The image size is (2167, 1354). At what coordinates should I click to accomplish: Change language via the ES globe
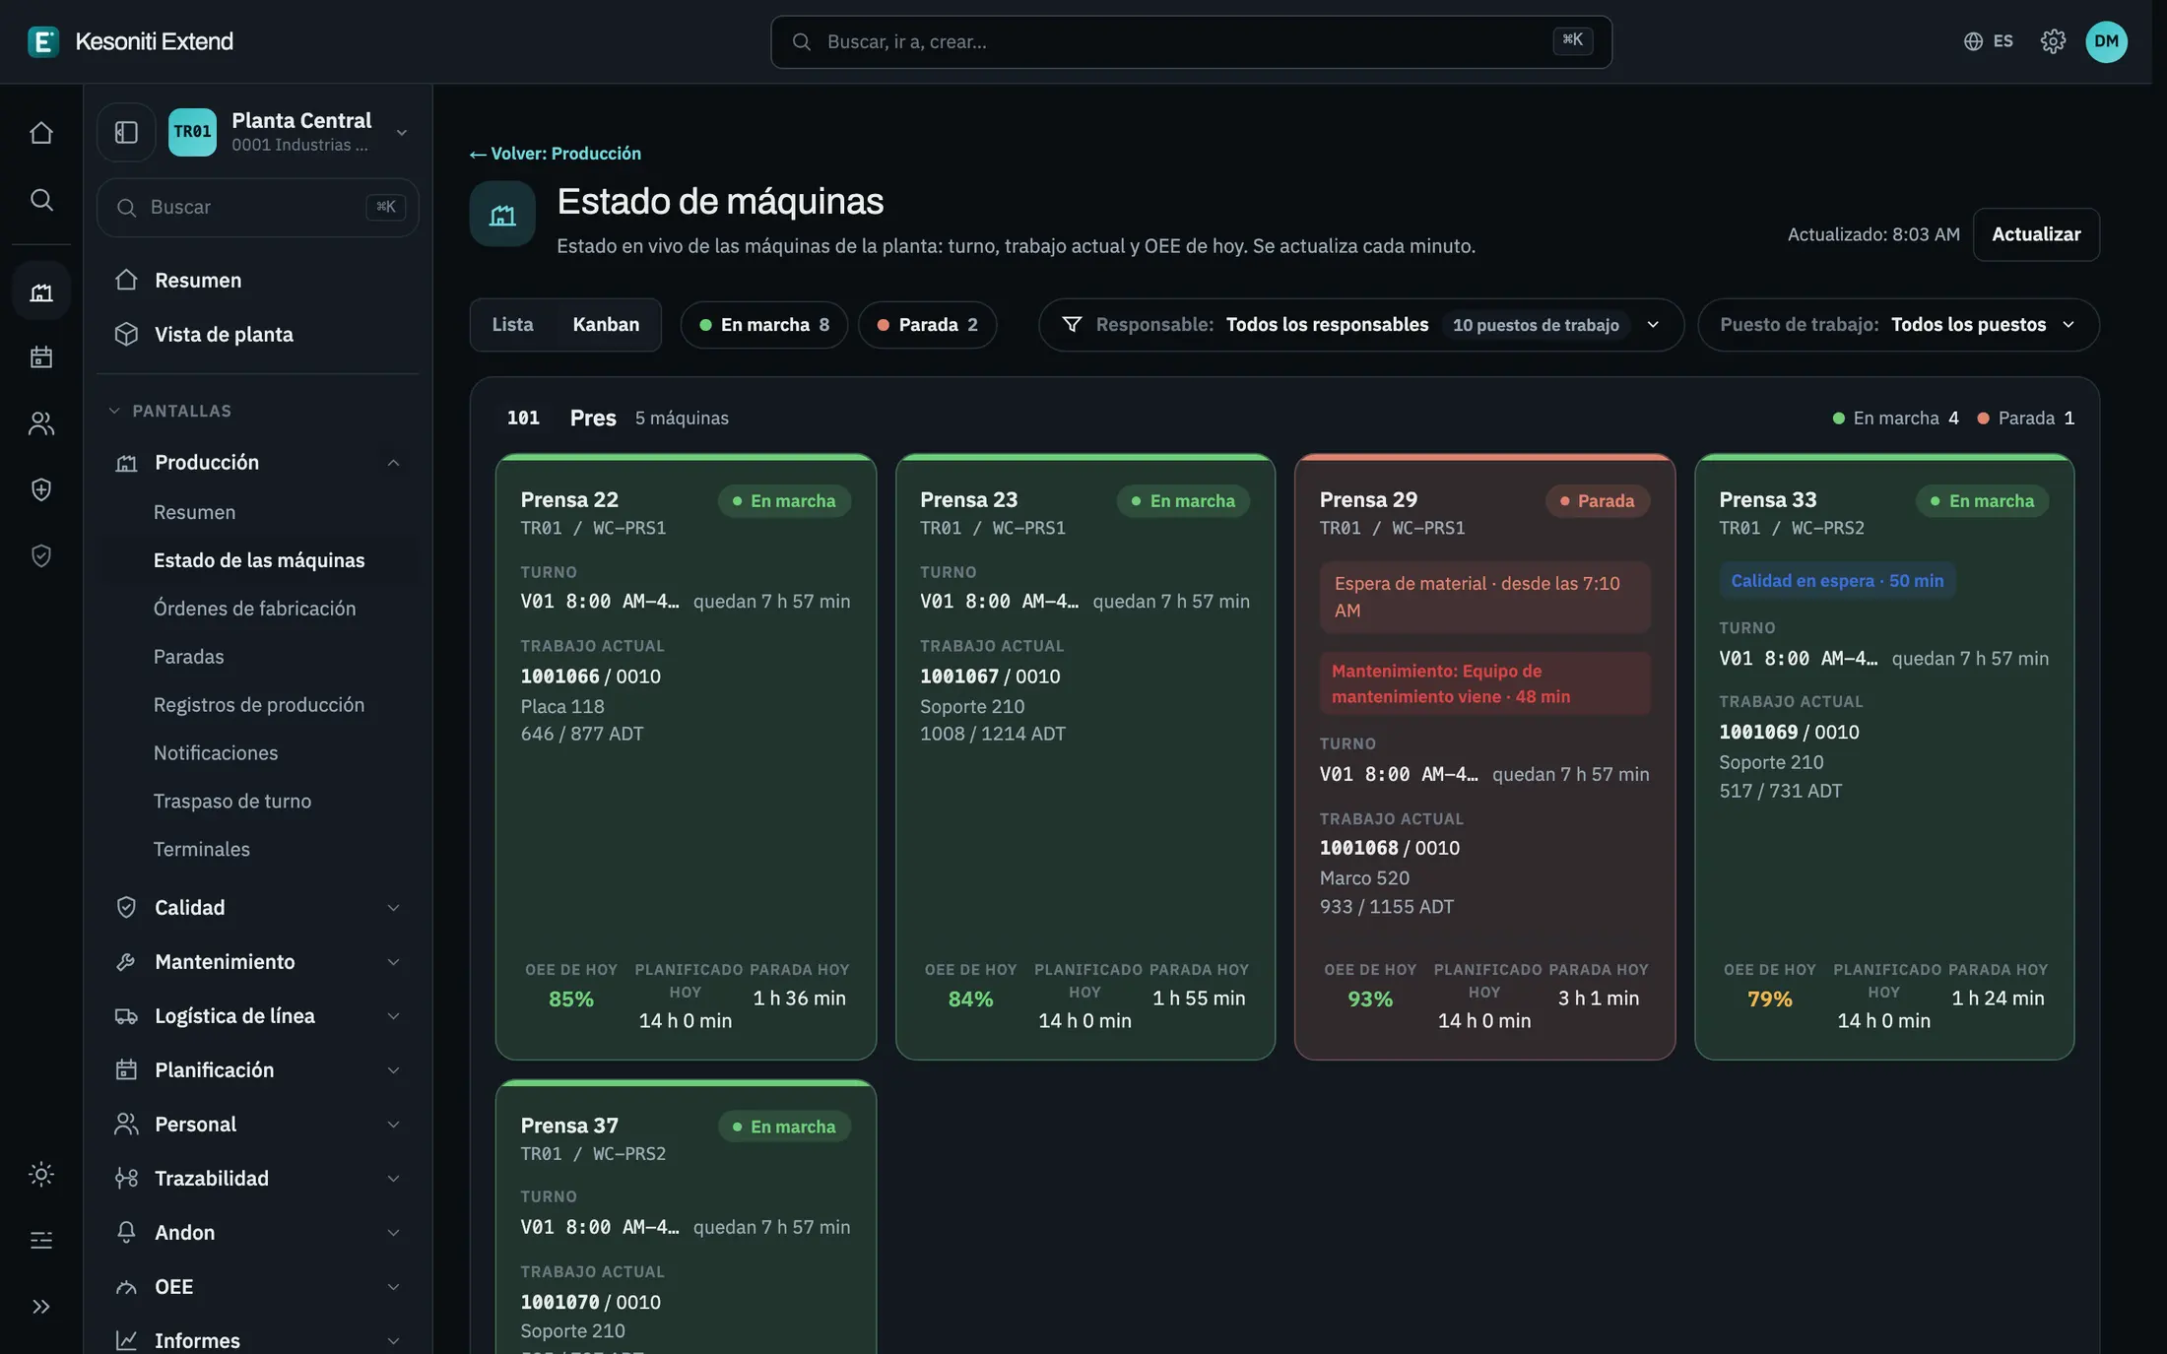point(1988,41)
